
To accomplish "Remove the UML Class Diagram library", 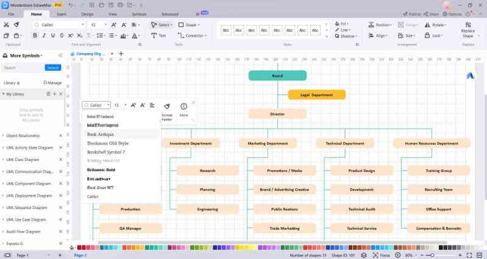I will pos(60,160).
